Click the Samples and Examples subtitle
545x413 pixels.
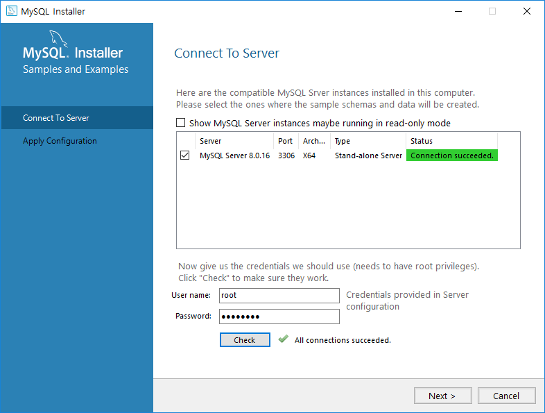click(76, 69)
